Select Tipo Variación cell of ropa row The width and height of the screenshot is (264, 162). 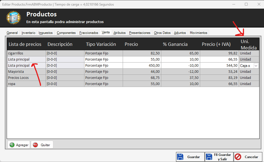103,84
